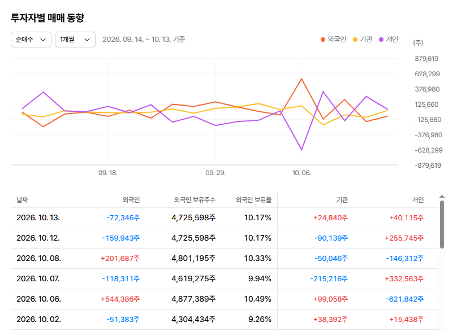
Task: Click the +99,058주 institution value
Action: 331,299
